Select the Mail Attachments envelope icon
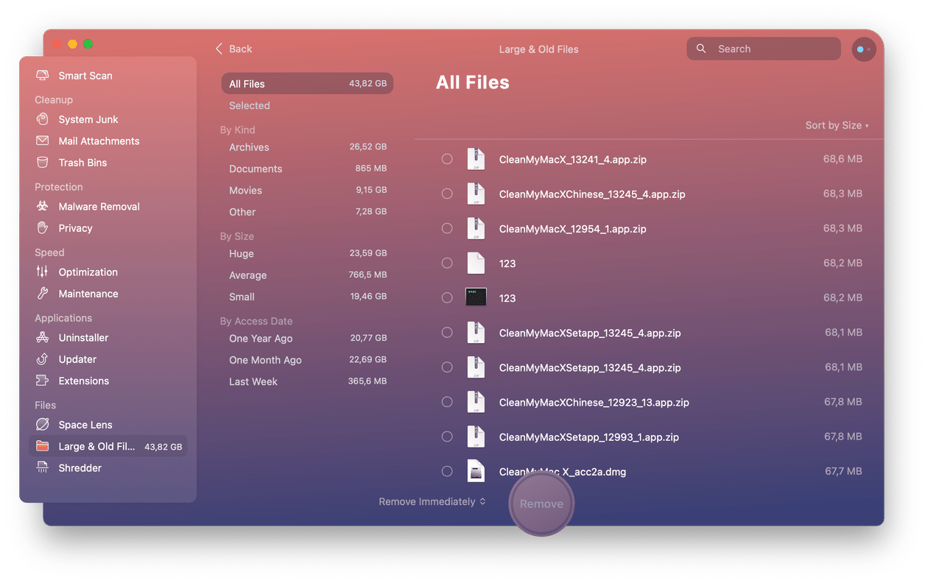Screen dimensions: 928x583 tap(43, 141)
